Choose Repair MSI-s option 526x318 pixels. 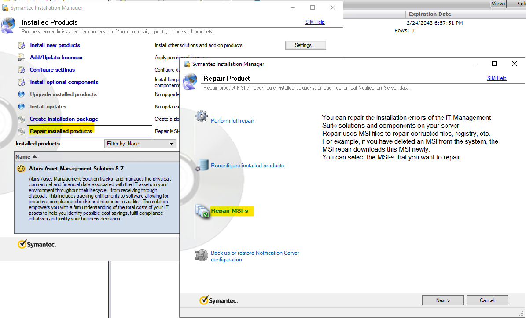coord(229,211)
